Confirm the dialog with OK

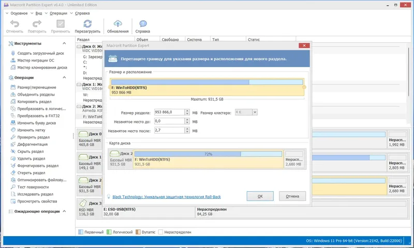tap(260, 196)
